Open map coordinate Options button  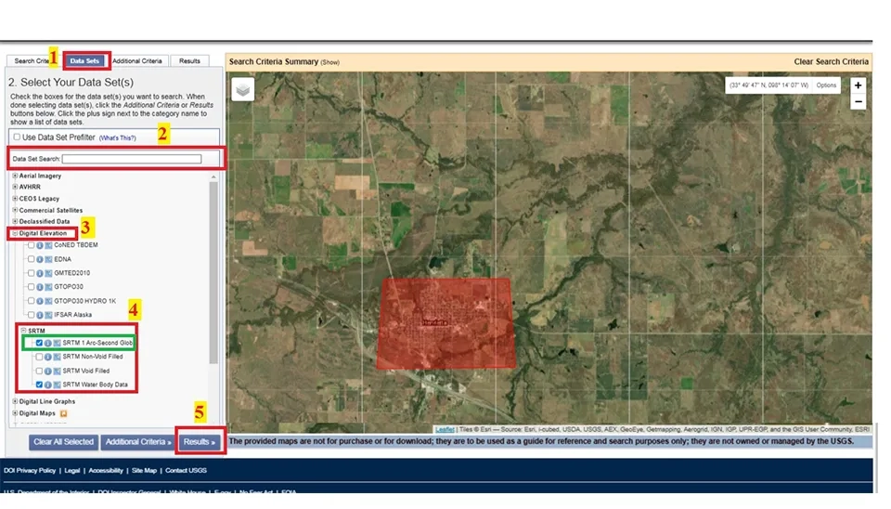[x=826, y=85]
